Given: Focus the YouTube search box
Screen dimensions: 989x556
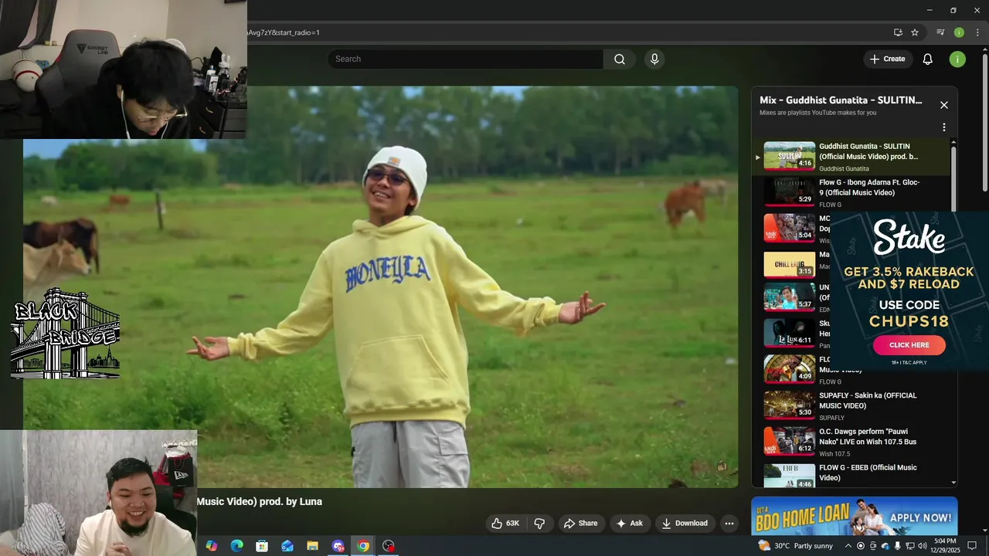Looking at the screenshot, I should point(466,59).
